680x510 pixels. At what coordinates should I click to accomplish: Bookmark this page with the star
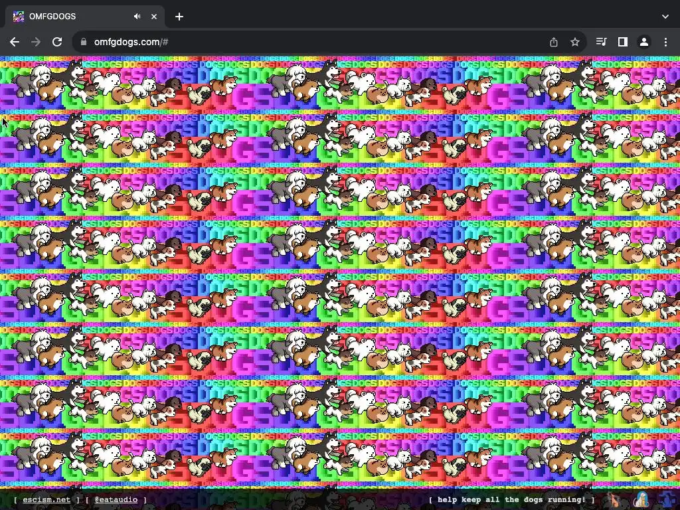pyautogui.click(x=575, y=42)
